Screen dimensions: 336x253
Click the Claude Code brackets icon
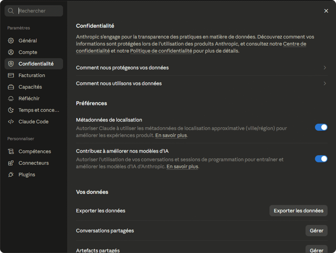11,121
